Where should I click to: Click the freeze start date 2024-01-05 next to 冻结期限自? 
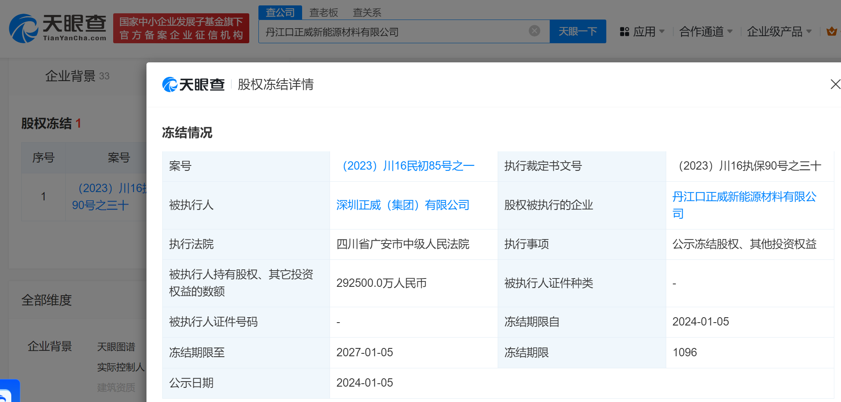(x=701, y=321)
